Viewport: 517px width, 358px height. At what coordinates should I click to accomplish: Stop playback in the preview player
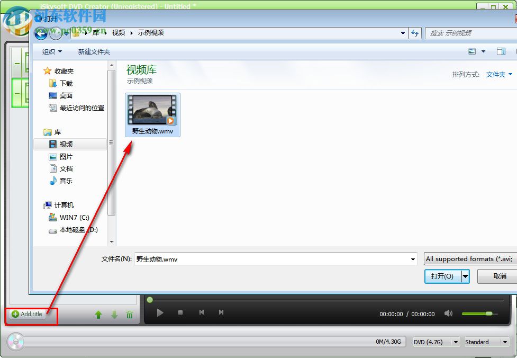[180, 312]
